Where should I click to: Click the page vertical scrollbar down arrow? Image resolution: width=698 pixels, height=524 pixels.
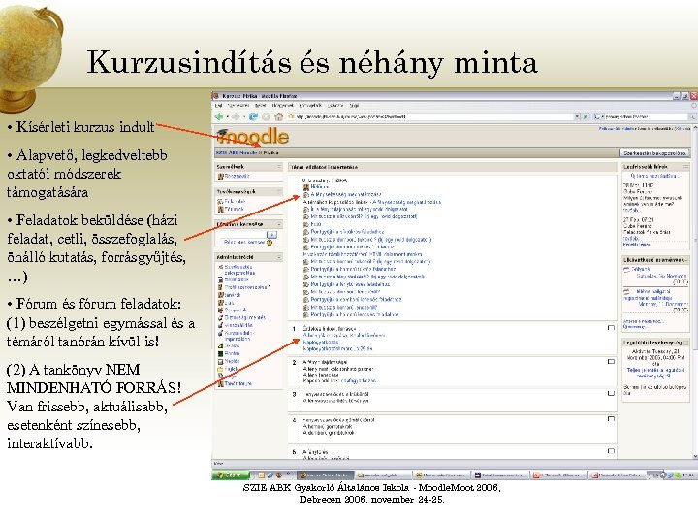click(694, 456)
